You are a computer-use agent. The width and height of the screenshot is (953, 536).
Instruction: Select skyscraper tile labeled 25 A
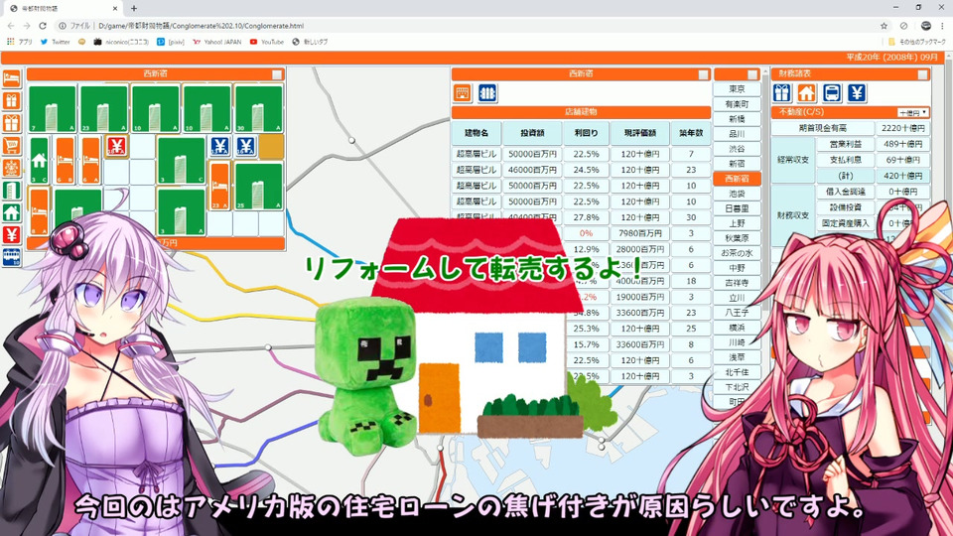[x=259, y=186]
